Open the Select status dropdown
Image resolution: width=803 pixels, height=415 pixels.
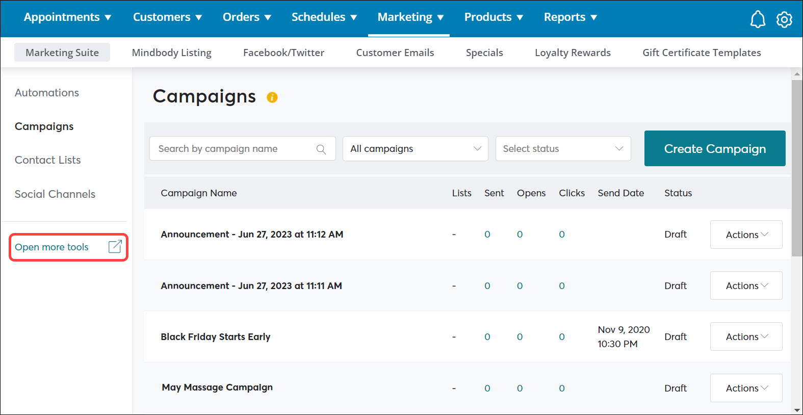point(563,148)
